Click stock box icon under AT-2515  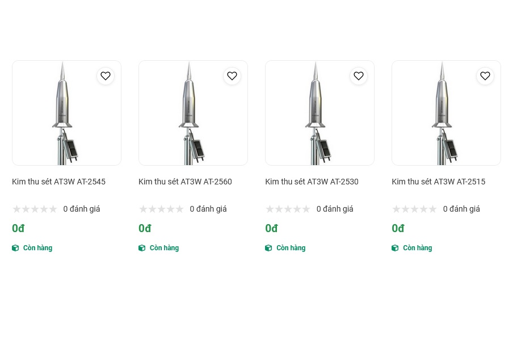point(395,248)
